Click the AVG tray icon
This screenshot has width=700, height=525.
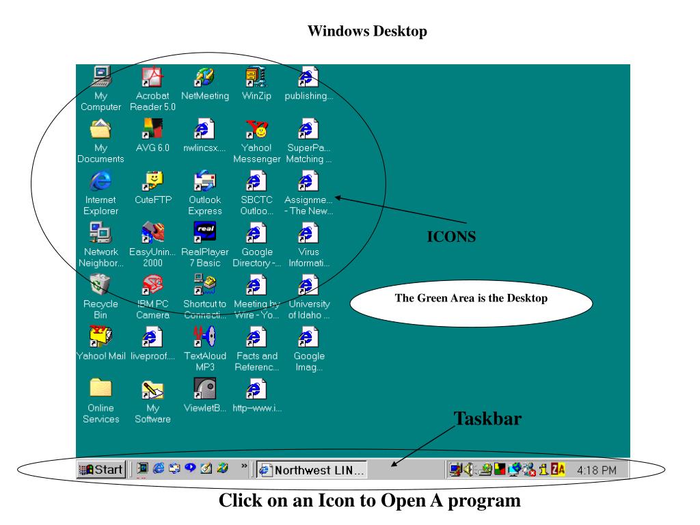[500, 470]
